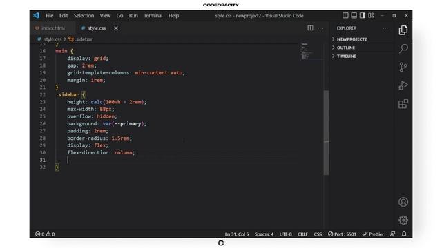Click the 'padding: 2rem;' line
The image size is (442, 248).
pyautogui.click(x=88, y=131)
